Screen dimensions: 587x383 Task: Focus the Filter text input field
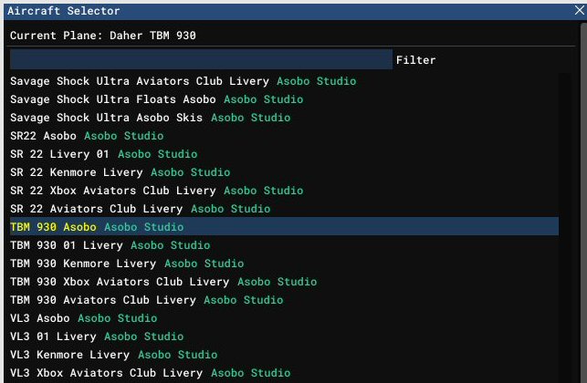tap(201, 59)
